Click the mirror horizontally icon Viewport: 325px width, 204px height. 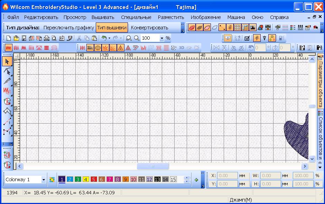(x=216, y=48)
